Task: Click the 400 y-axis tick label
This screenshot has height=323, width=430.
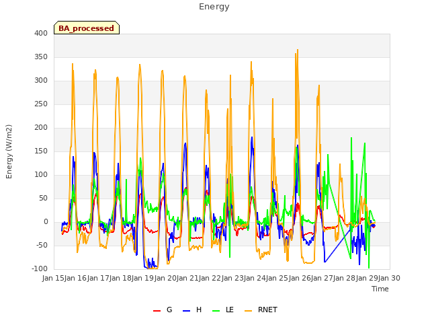Action: pos(41,33)
